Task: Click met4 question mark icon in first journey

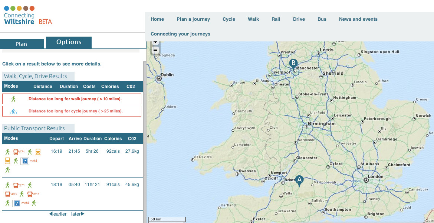Action: pyautogui.click(x=25, y=161)
